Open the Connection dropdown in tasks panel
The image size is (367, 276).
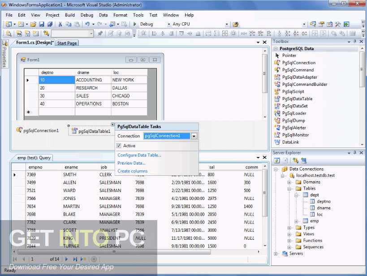tap(194, 136)
